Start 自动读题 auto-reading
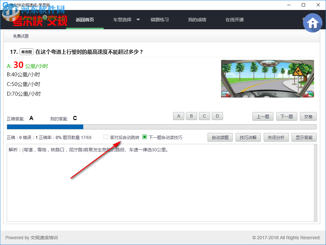 [220, 137]
